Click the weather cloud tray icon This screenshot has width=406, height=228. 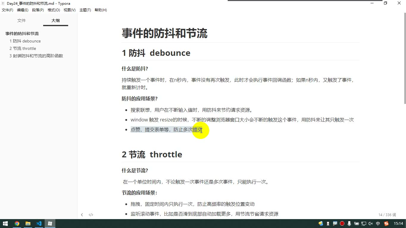(321, 224)
